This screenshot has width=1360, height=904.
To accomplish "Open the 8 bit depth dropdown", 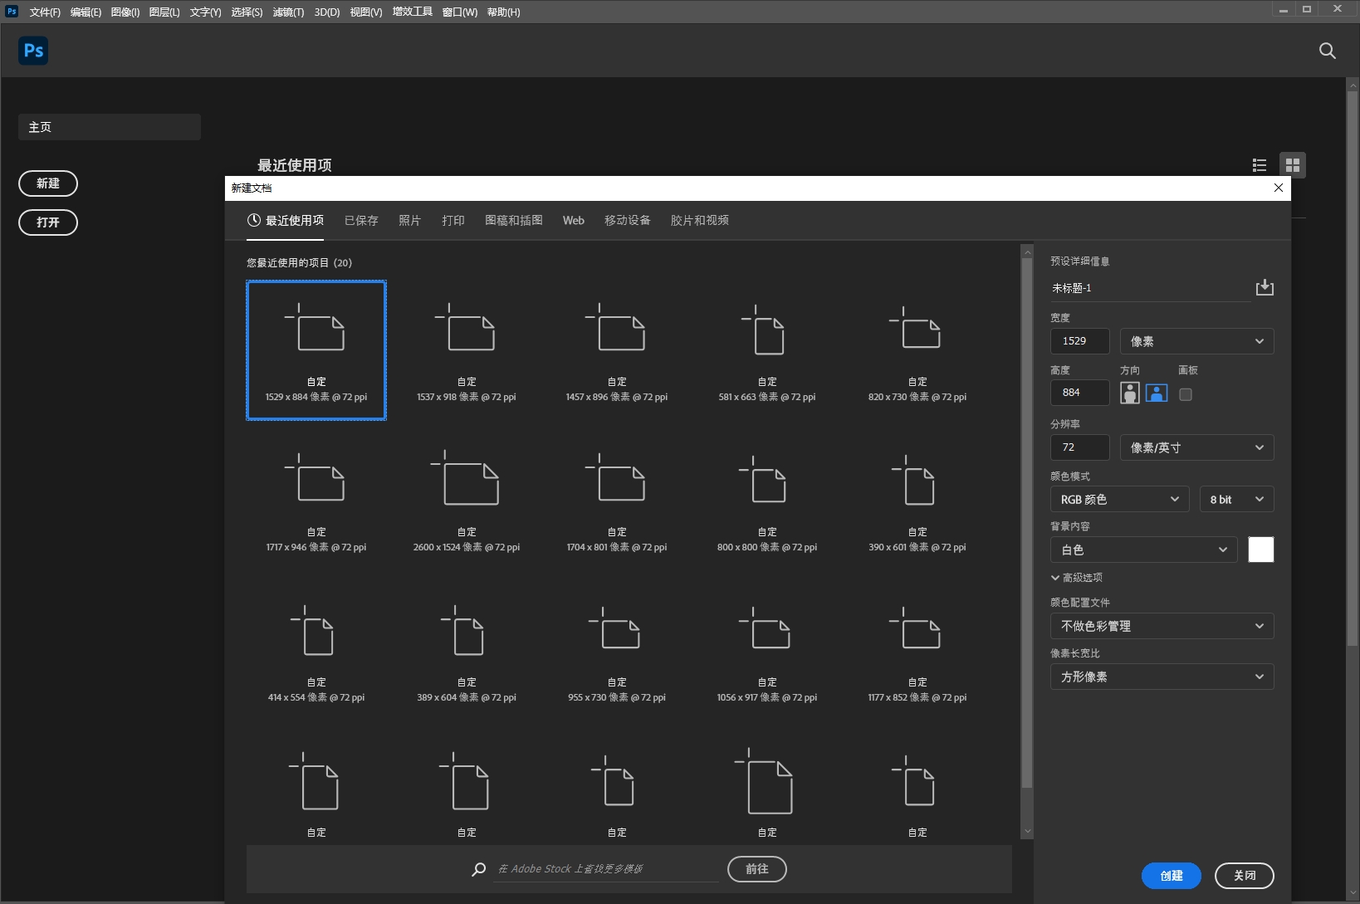I will coord(1236,499).
